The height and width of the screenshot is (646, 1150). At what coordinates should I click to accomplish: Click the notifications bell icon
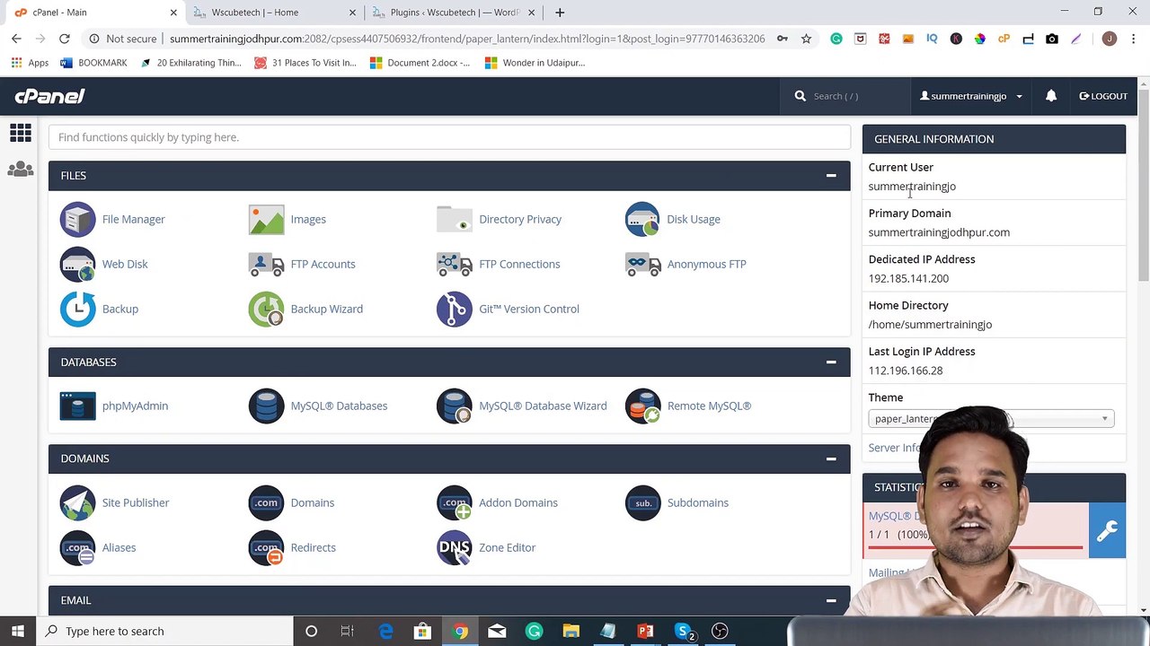[1050, 96]
